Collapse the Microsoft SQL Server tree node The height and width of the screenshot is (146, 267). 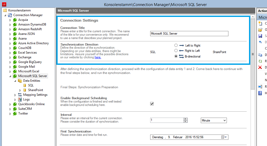click(x=10, y=76)
